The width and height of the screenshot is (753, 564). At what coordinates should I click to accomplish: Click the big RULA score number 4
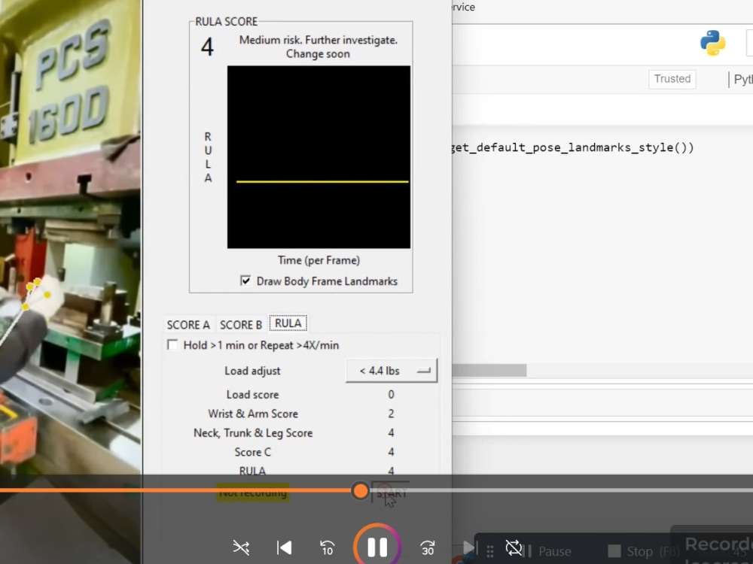pos(208,47)
